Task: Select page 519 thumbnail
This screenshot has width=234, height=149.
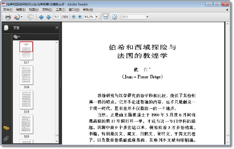Action: click(26, 100)
